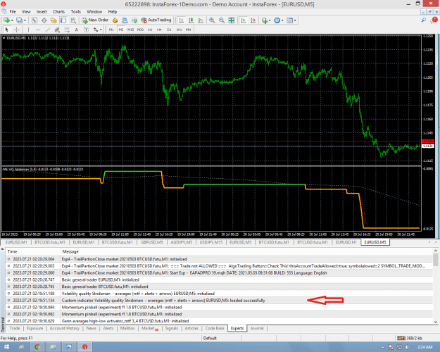Viewport: 440px width, 352px height.
Task: Toggle the Market Watch window icon
Action: coord(34,20)
